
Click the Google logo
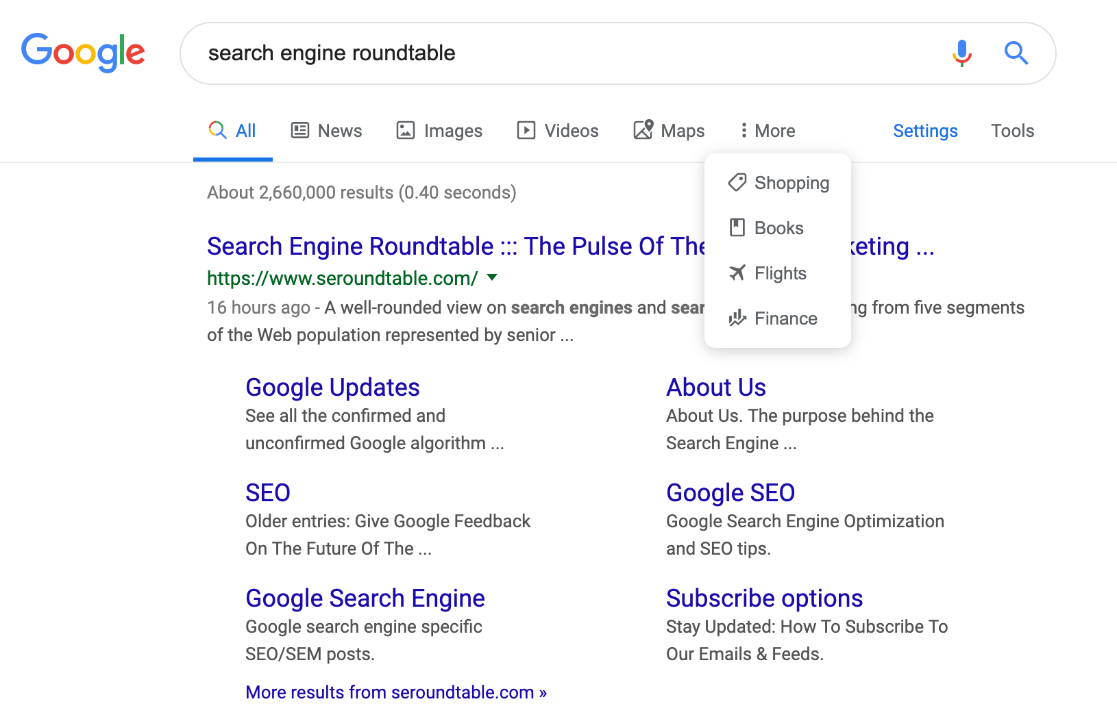pyautogui.click(x=82, y=53)
